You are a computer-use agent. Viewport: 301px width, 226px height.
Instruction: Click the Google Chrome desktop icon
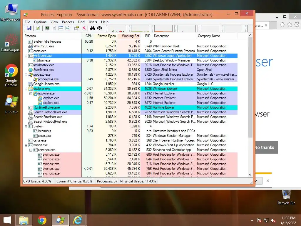click(11, 75)
